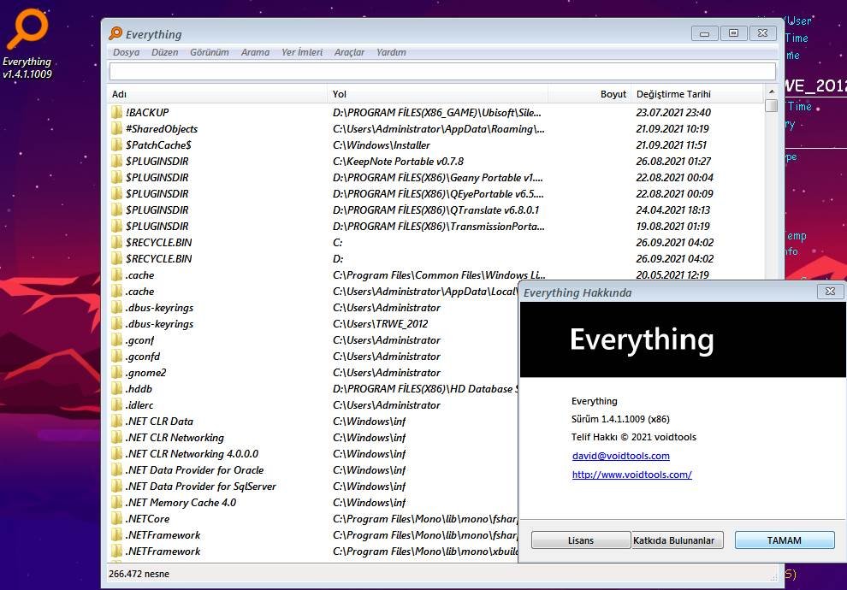Viewport: 847px width, 590px height.
Task: Click the .gconfd folder icon
Action: (116, 356)
